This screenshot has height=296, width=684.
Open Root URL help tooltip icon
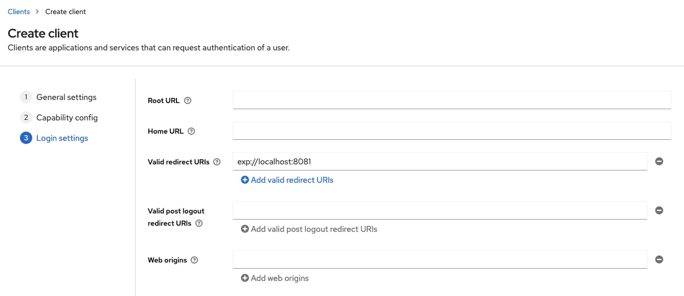click(x=188, y=101)
